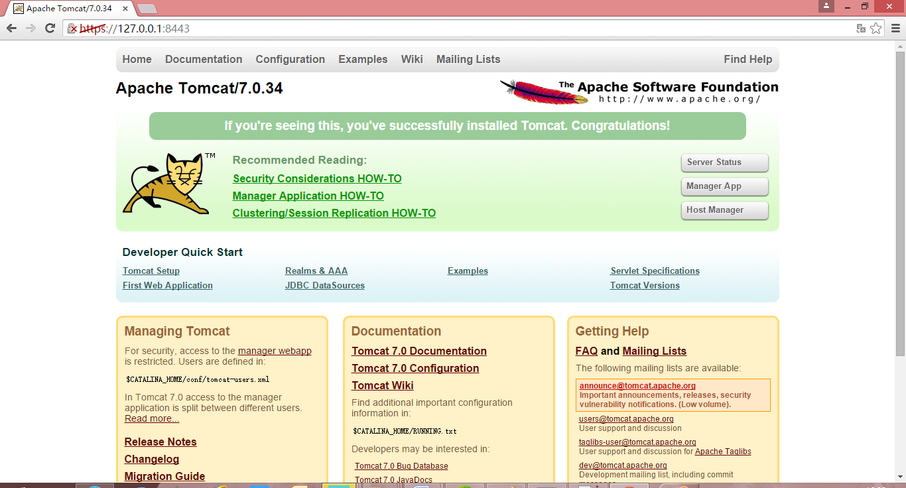
Task: Open Security Considerations HOW-TO link
Action: [x=317, y=178]
